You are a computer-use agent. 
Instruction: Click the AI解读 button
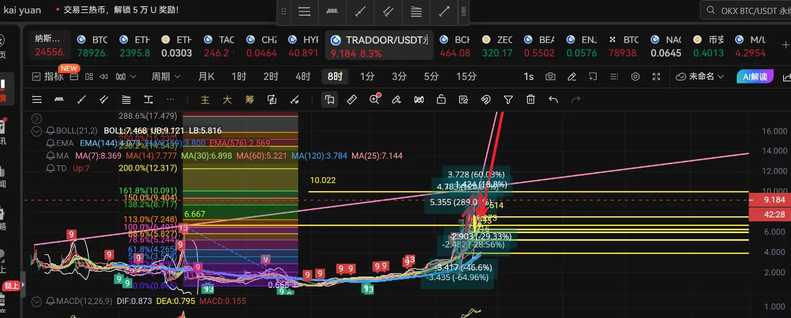pyautogui.click(x=755, y=77)
